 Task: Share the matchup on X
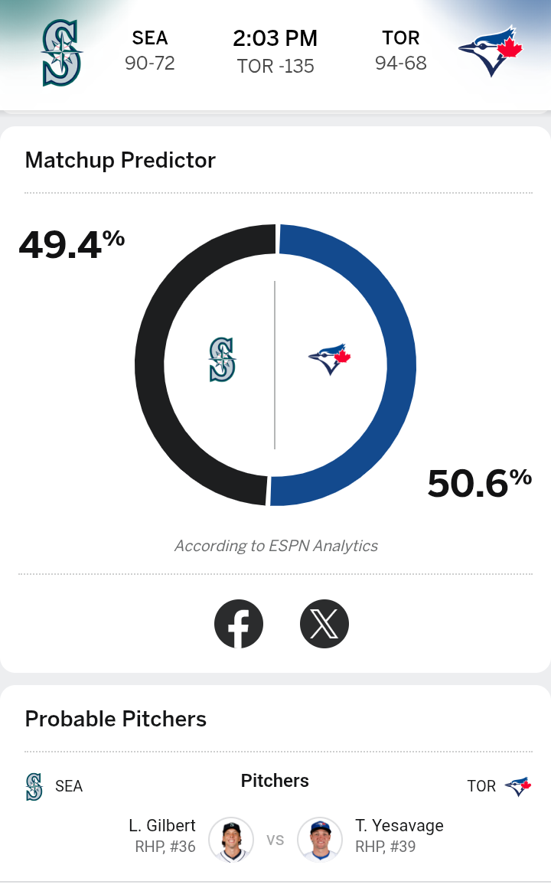pyautogui.click(x=324, y=624)
